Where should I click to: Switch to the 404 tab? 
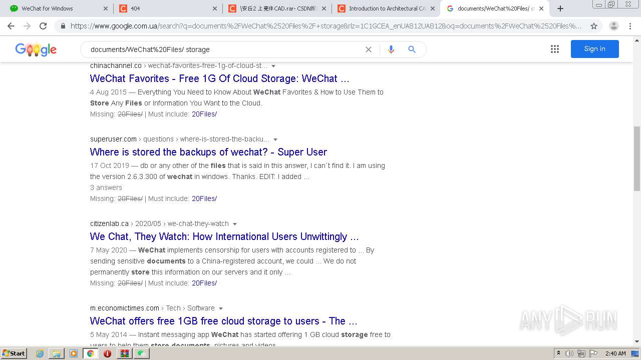[167, 8]
